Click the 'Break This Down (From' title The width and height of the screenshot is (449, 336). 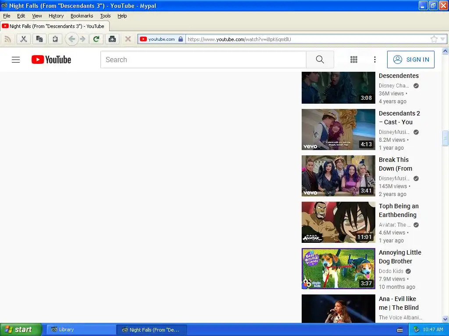(x=396, y=164)
